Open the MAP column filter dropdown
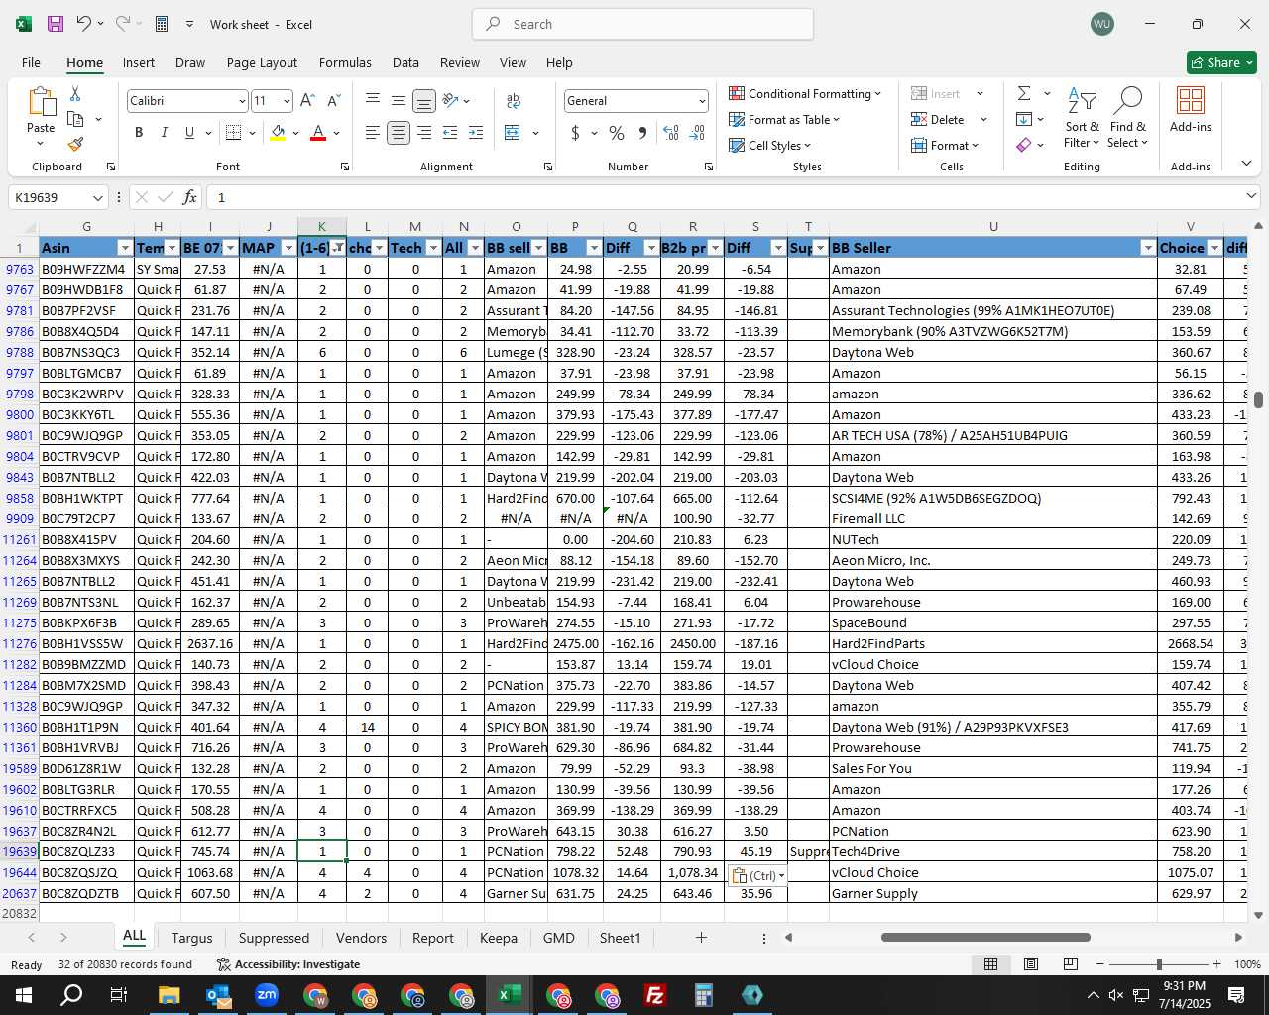Viewport: 1269px width, 1015px height. (x=288, y=248)
